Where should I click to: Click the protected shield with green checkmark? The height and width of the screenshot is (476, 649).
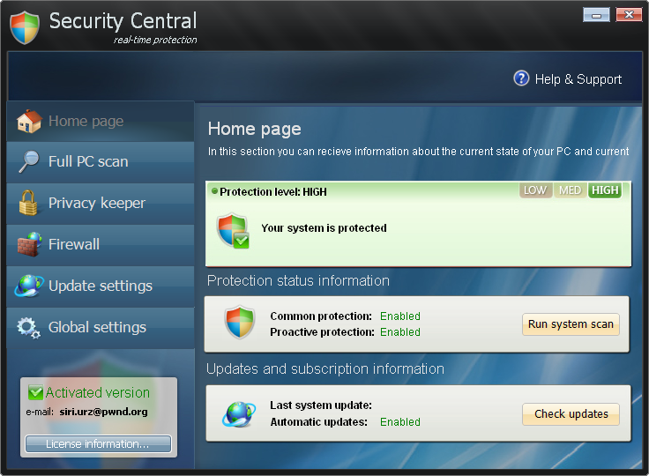tap(233, 231)
